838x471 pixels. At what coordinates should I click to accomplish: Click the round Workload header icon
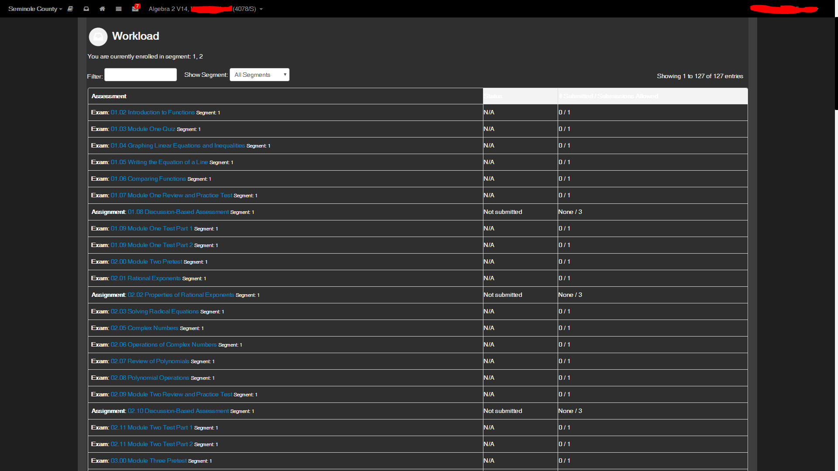(98, 37)
